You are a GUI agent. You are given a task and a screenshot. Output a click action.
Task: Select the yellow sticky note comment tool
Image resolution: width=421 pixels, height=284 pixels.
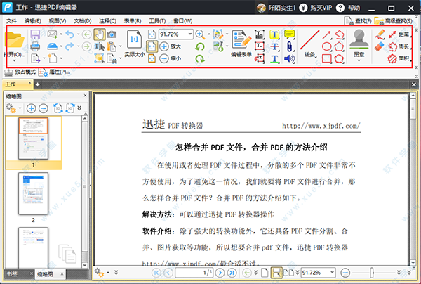(x=289, y=34)
